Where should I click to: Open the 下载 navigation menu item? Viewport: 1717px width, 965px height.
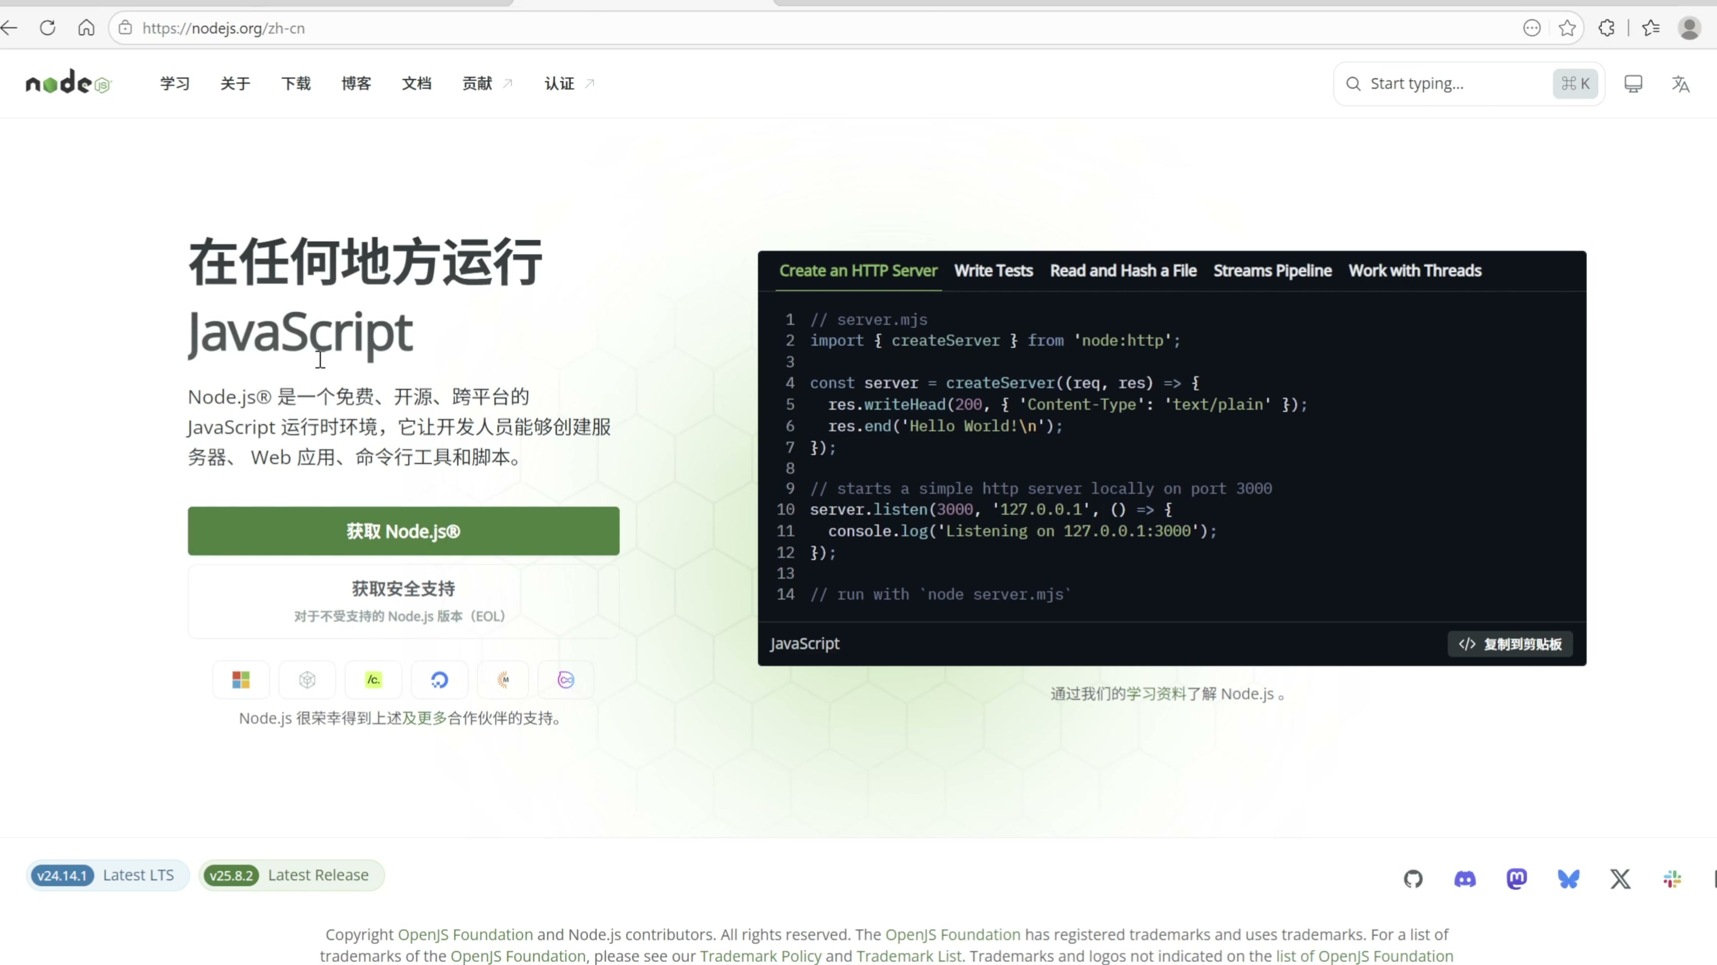click(x=295, y=84)
